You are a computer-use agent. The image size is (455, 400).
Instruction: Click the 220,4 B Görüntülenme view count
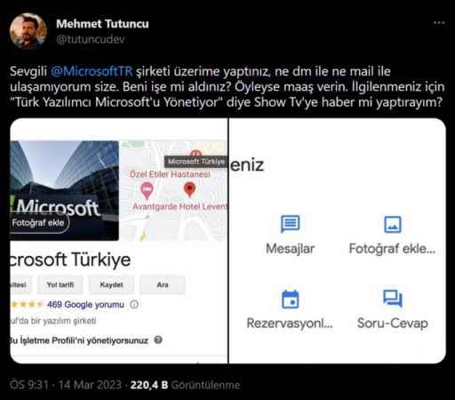(185, 385)
